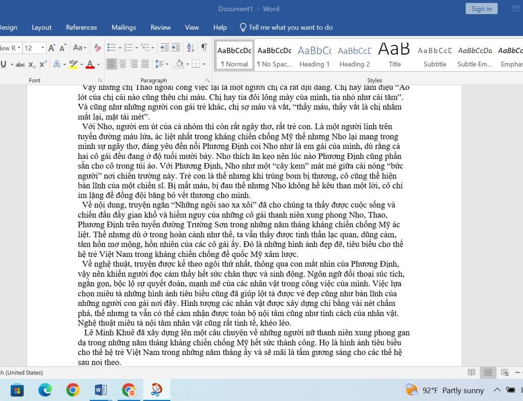The image size is (523, 401).
Task: Apply the Title style
Action: coord(395,56)
